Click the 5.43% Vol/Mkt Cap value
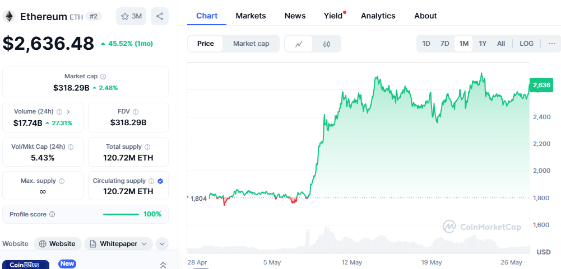Viewport: 561px width, 269px height. tap(43, 158)
